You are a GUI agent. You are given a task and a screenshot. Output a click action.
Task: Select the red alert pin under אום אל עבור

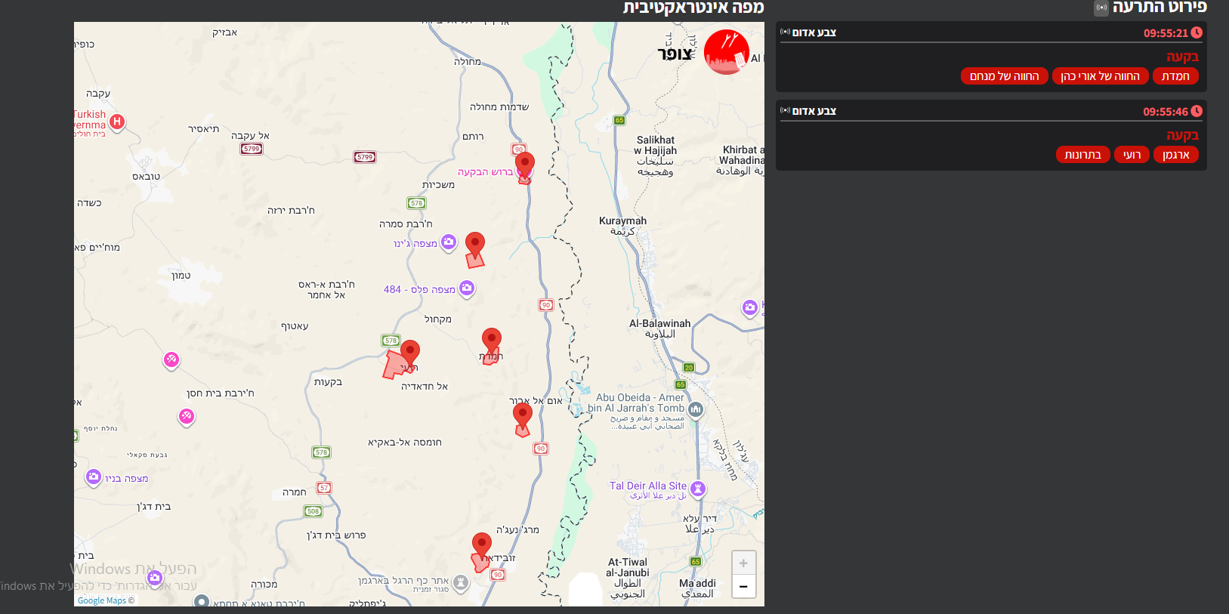coord(523,417)
